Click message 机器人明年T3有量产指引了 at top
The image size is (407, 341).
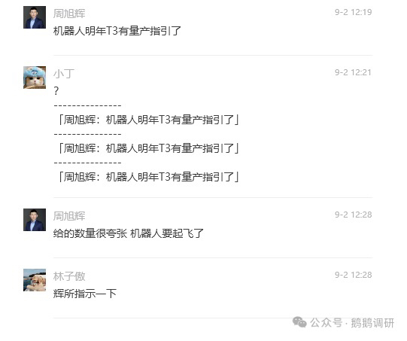tap(117, 31)
